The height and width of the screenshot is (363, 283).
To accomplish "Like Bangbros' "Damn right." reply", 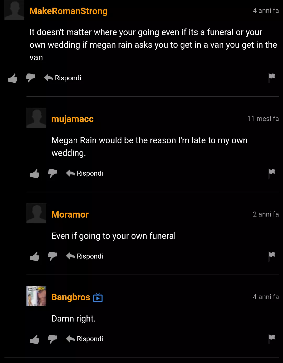I will tap(35, 339).
